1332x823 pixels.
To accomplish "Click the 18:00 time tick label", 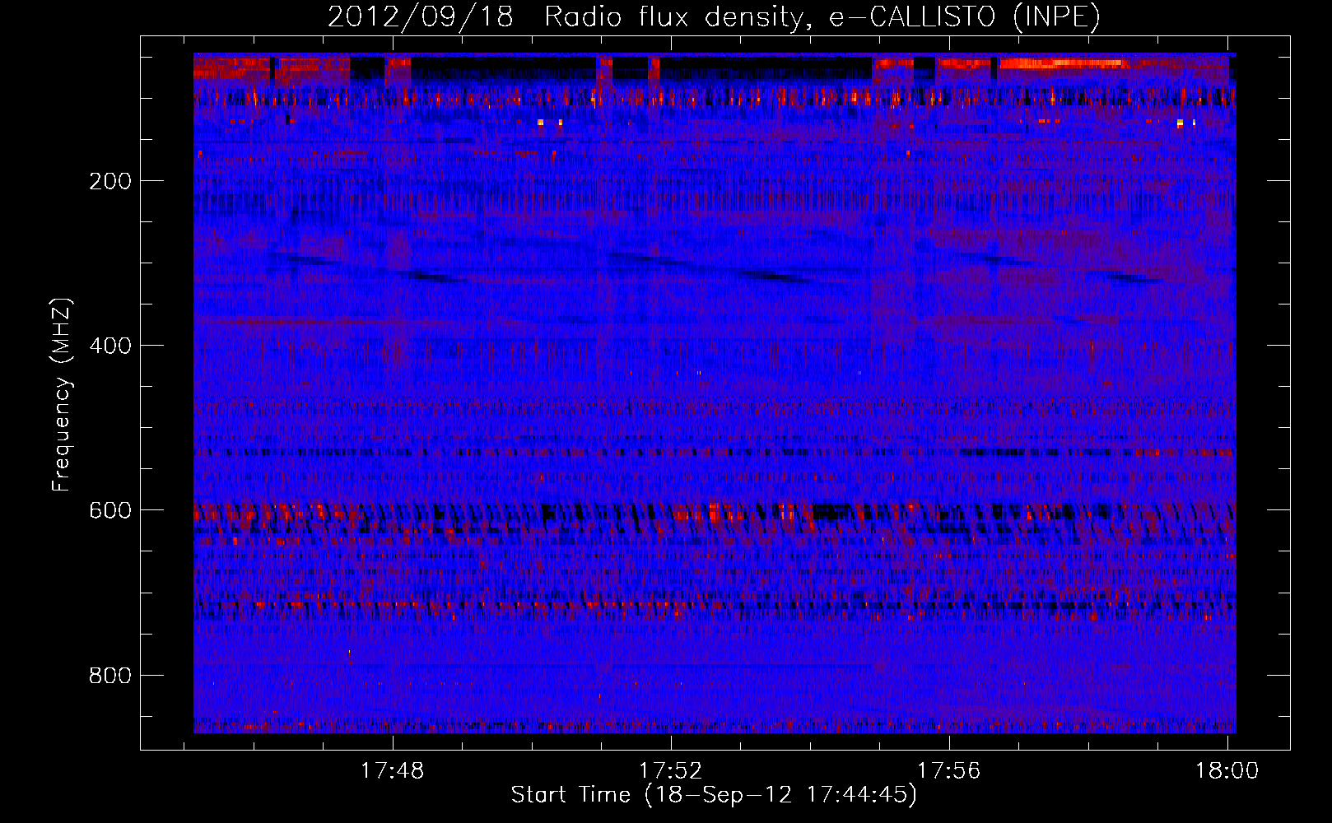I will click(1227, 770).
